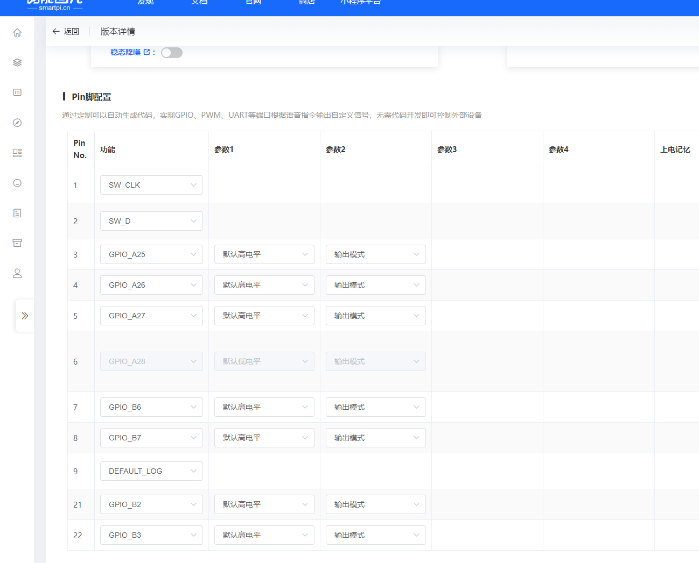Open function dropdown showing SW_CLK
The height and width of the screenshot is (563, 699).
(151, 185)
